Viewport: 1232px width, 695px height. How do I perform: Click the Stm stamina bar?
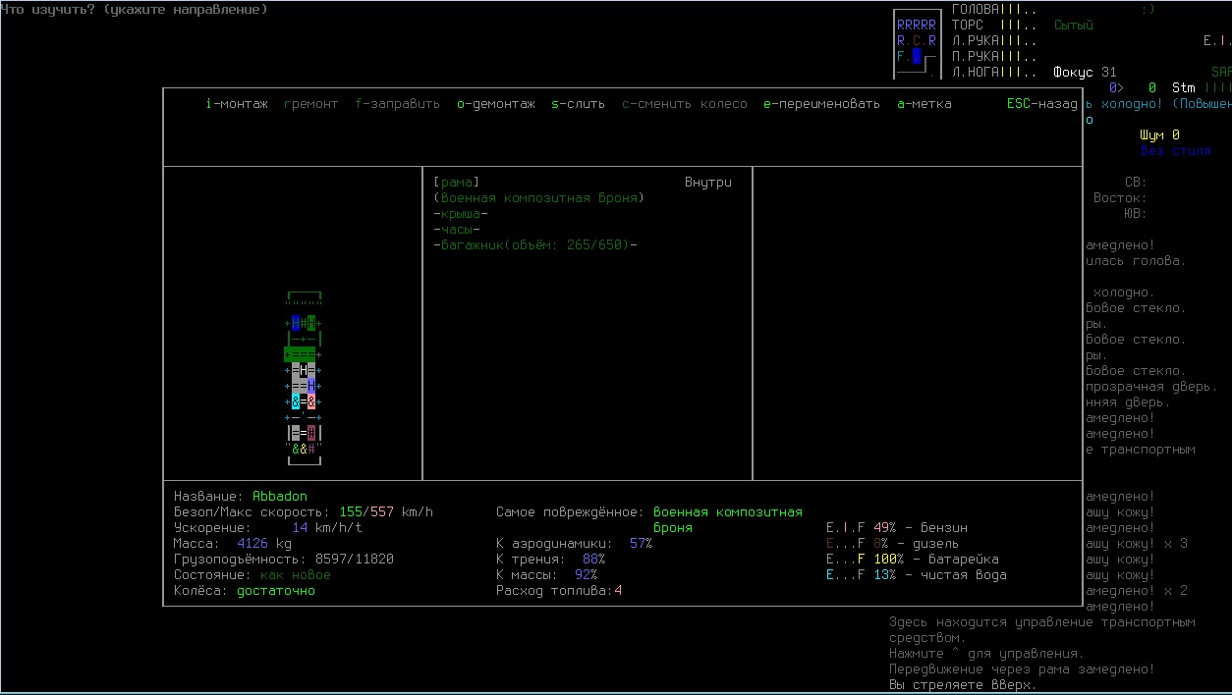pyautogui.click(x=1201, y=88)
